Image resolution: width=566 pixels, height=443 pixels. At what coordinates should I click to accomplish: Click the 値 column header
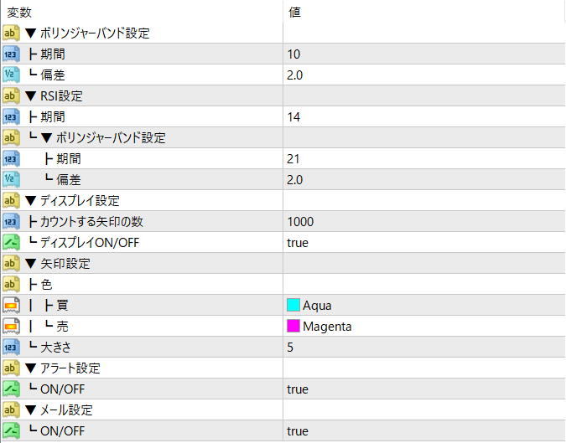[x=295, y=13]
